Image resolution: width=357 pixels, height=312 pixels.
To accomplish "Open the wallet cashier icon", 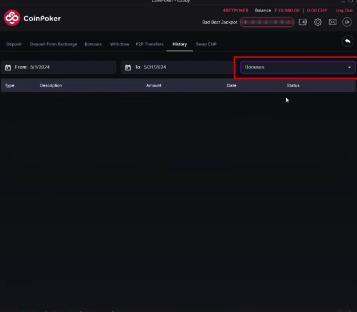I will click(303, 22).
